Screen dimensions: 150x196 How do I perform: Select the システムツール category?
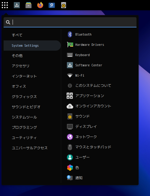(x=32, y=117)
